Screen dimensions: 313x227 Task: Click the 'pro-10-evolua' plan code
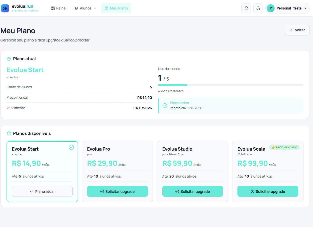coord(173,155)
